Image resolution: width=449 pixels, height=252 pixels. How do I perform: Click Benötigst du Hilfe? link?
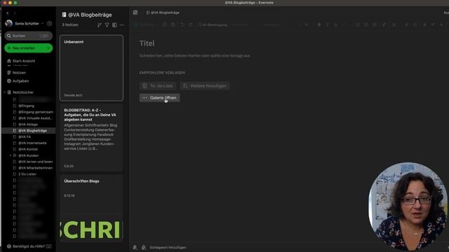click(29, 246)
